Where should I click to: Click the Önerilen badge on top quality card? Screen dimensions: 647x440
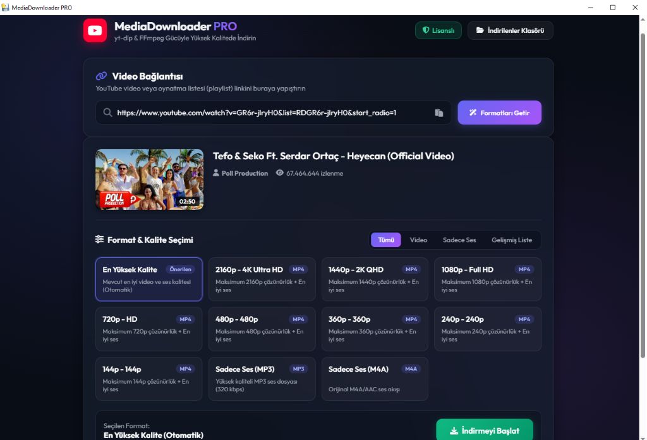[x=180, y=269]
